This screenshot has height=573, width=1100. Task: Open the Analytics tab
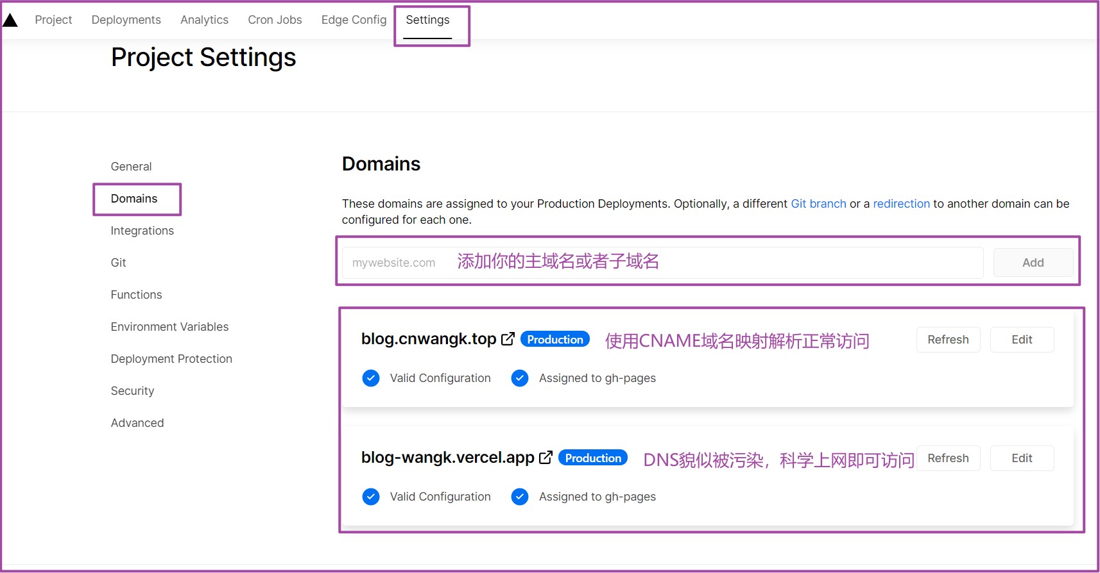pyautogui.click(x=204, y=20)
